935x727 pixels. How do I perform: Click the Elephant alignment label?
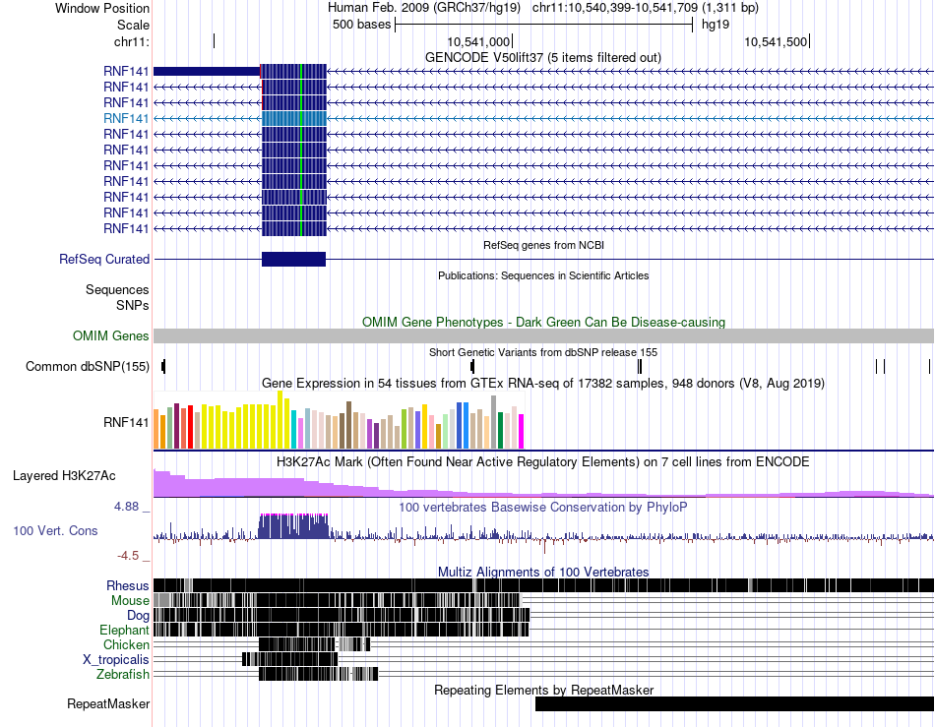(124, 630)
